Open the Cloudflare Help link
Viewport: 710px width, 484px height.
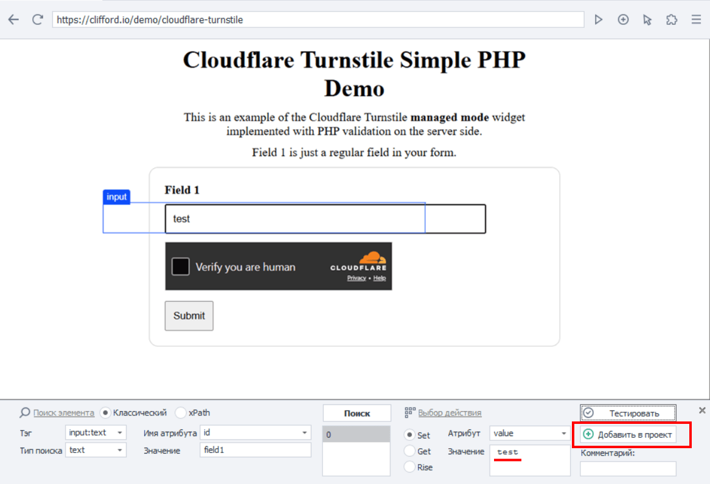pyautogui.click(x=380, y=278)
